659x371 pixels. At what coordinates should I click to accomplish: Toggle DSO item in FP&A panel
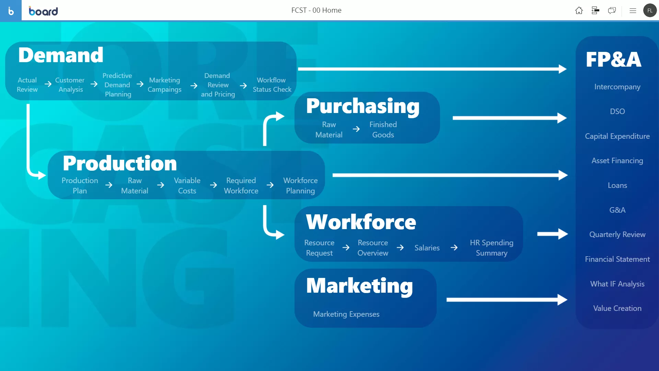617,111
